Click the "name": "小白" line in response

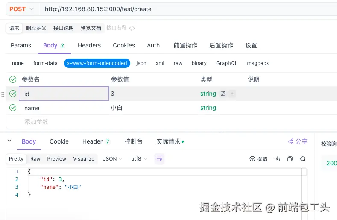coord(60,187)
